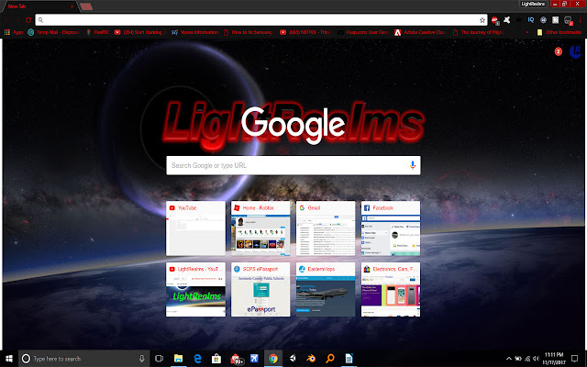This screenshot has width=587, height=367.
Task: Open the Action Center notifications icon
Action: pyautogui.click(x=575, y=359)
